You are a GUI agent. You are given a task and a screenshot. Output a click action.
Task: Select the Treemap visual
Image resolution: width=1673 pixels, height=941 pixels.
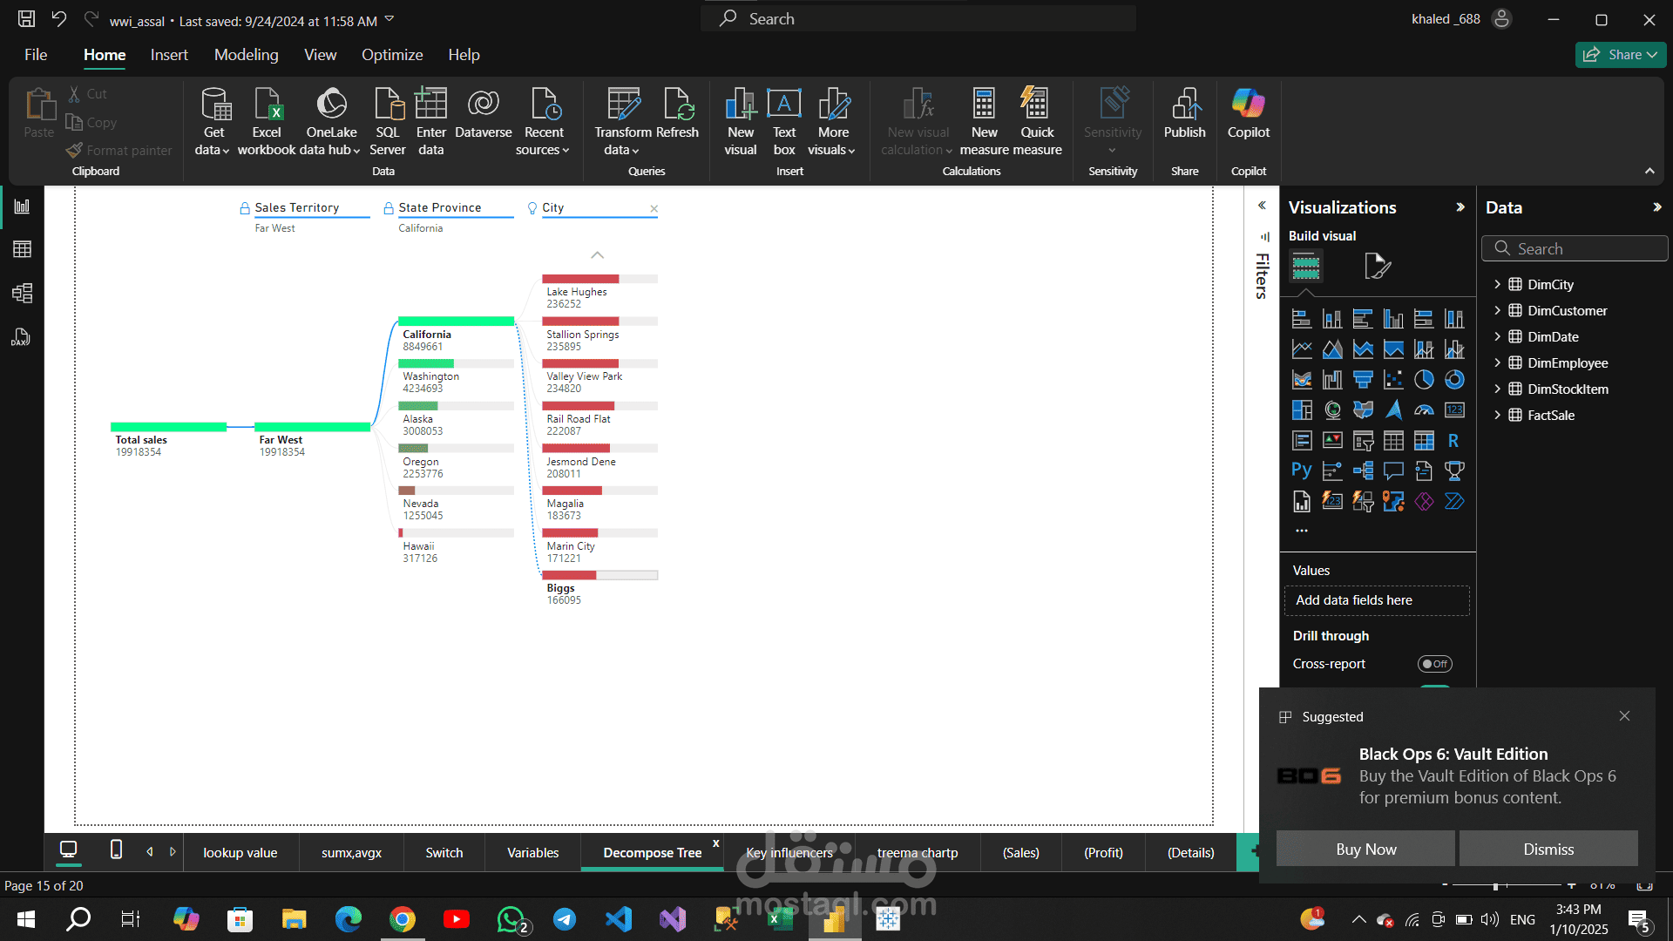point(1301,410)
